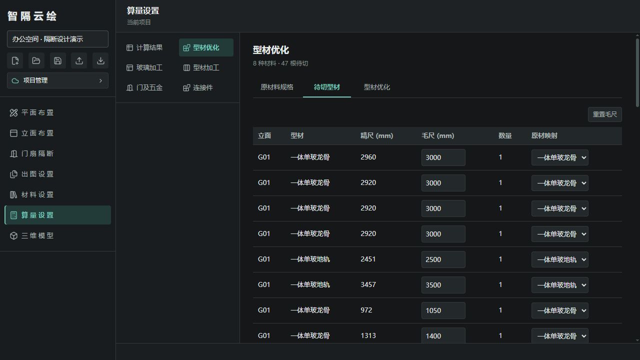Open the 三维模型 view

(x=57, y=235)
